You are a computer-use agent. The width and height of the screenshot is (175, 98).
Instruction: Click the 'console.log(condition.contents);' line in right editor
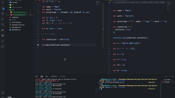coord(130,38)
